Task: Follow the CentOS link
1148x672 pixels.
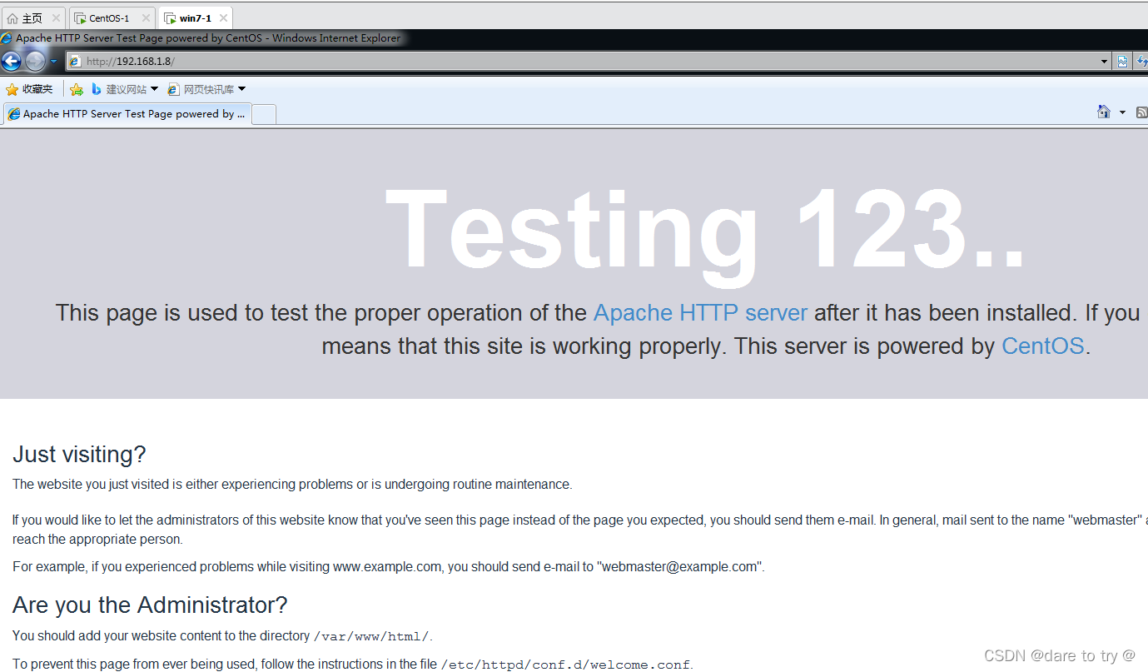Action: click(1042, 346)
